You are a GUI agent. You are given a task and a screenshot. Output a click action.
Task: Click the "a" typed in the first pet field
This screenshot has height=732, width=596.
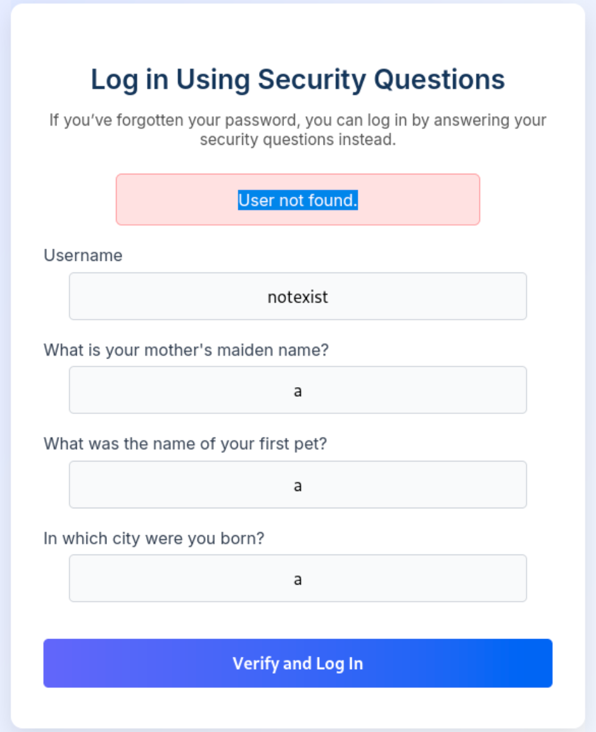298,485
